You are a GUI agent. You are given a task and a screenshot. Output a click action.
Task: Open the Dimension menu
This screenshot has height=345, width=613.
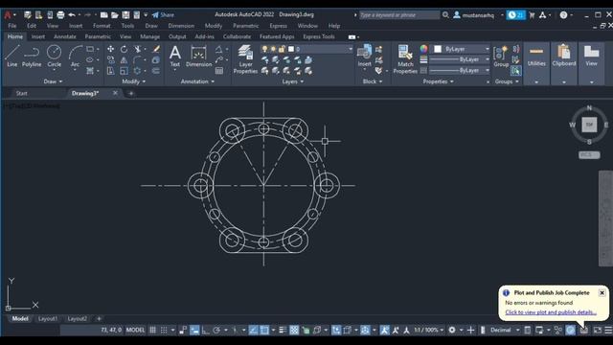click(181, 26)
